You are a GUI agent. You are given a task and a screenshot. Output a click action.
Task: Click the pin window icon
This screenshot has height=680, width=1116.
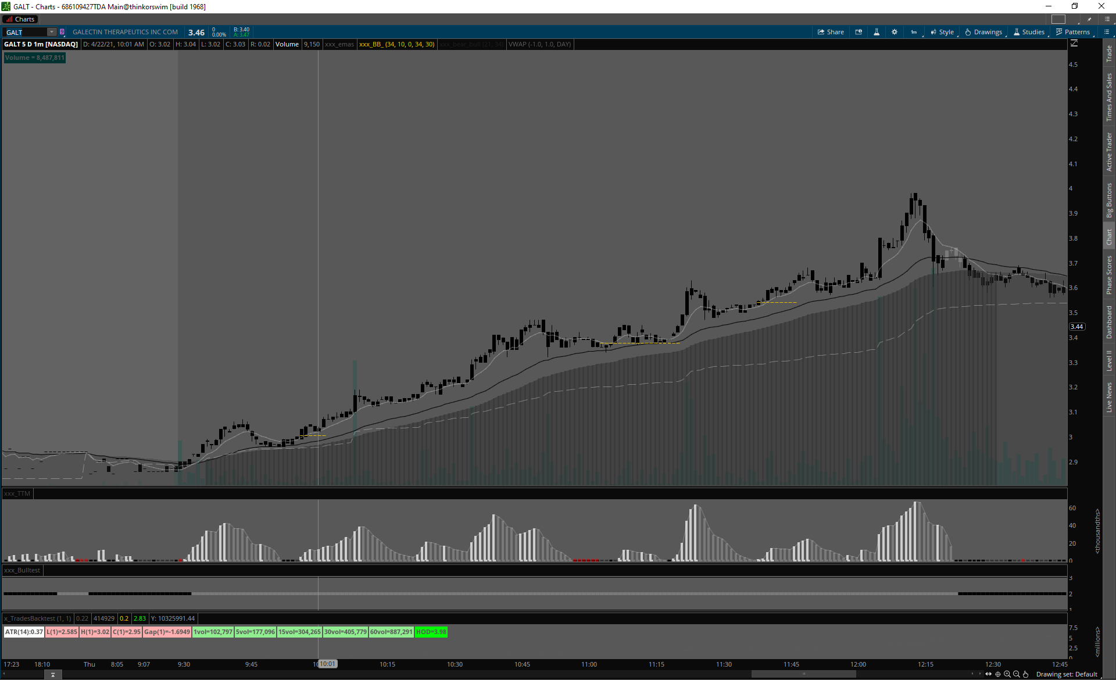(x=1089, y=19)
